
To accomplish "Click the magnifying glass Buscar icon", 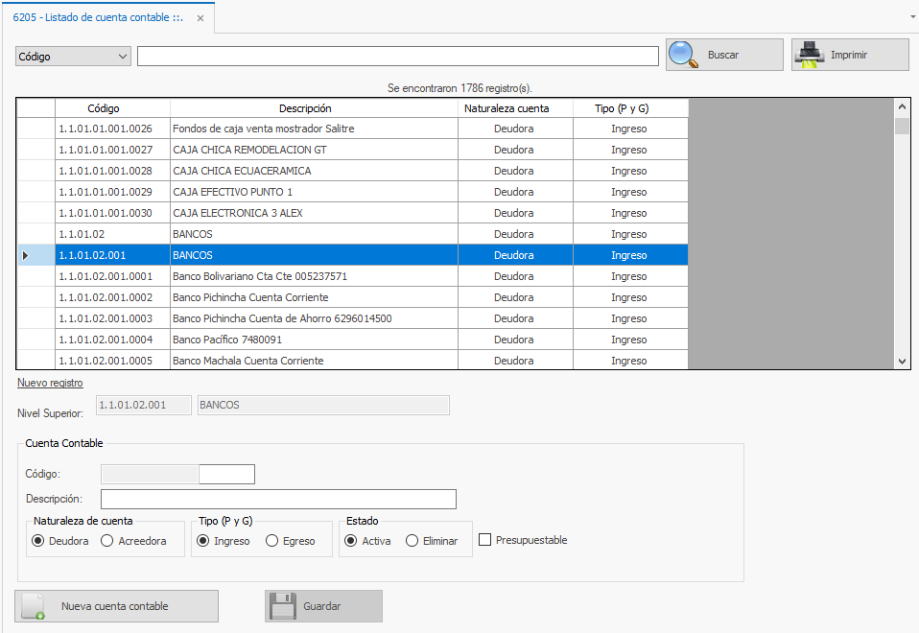I will [x=683, y=55].
